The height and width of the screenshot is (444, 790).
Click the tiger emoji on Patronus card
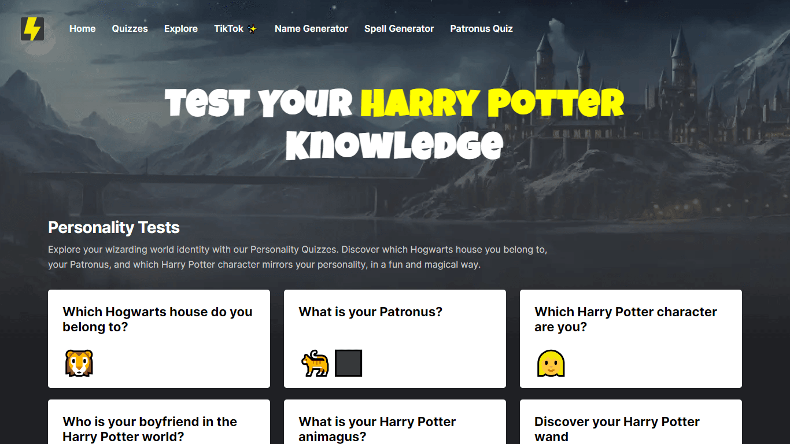point(315,363)
